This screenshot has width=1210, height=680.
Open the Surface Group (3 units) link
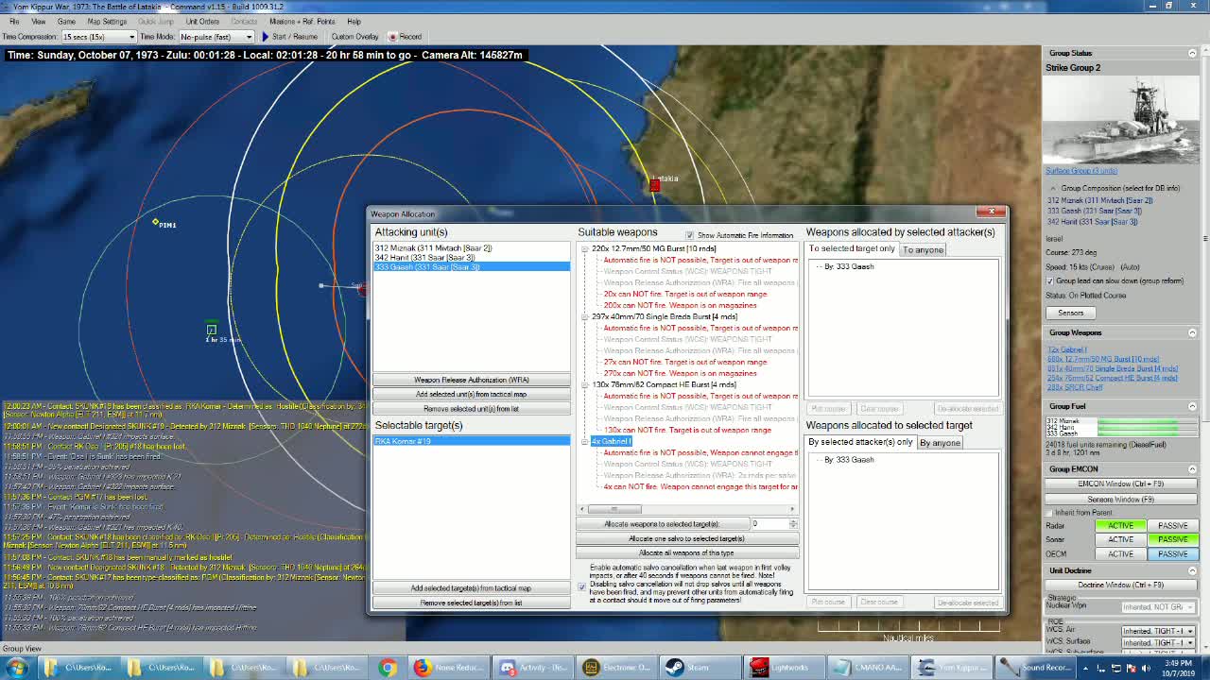1080,171
